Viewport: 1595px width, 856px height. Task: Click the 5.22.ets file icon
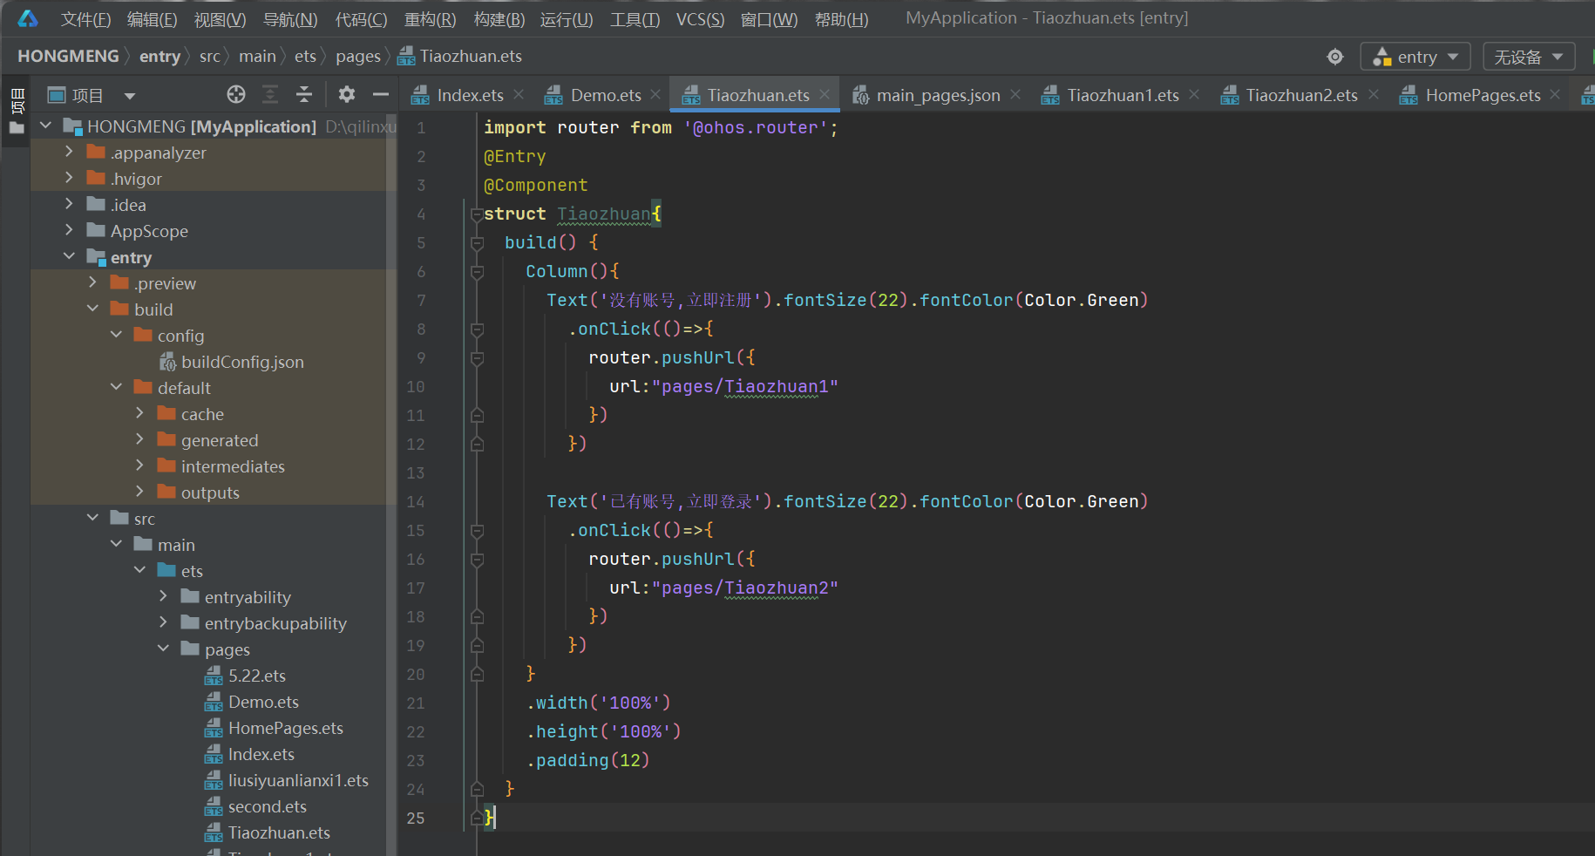[x=214, y=676]
